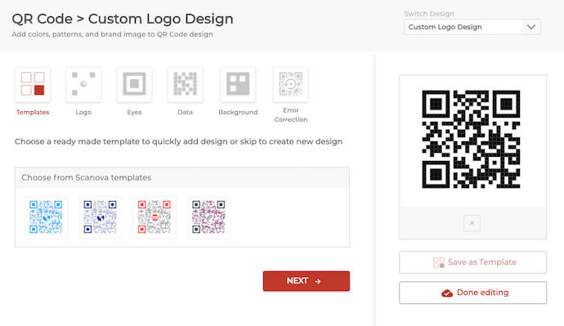Choose the dark navy QR template

(x=101, y=217)
